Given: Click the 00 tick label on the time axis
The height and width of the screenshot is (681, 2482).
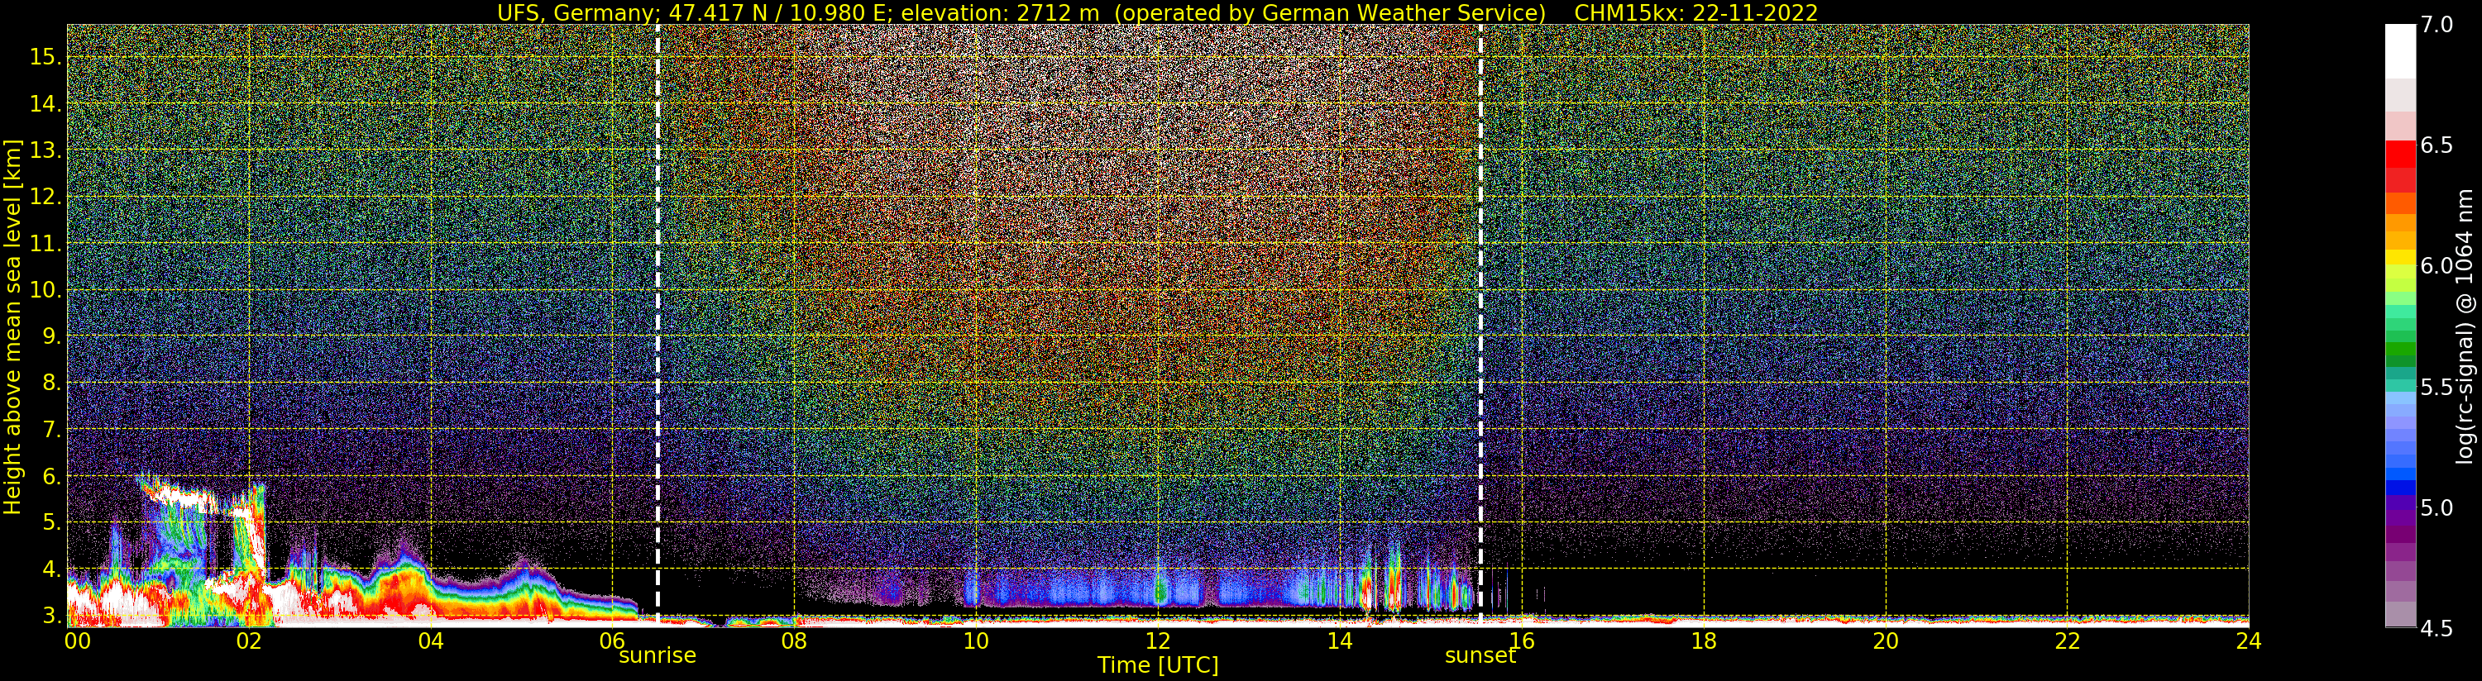Looking at the screenshot, I should 77,641.
